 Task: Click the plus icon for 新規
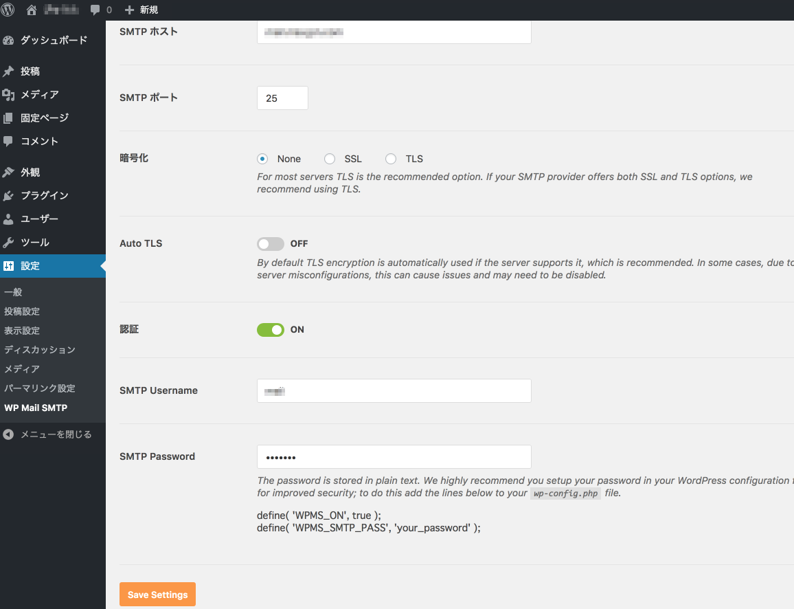coord(129,10)
